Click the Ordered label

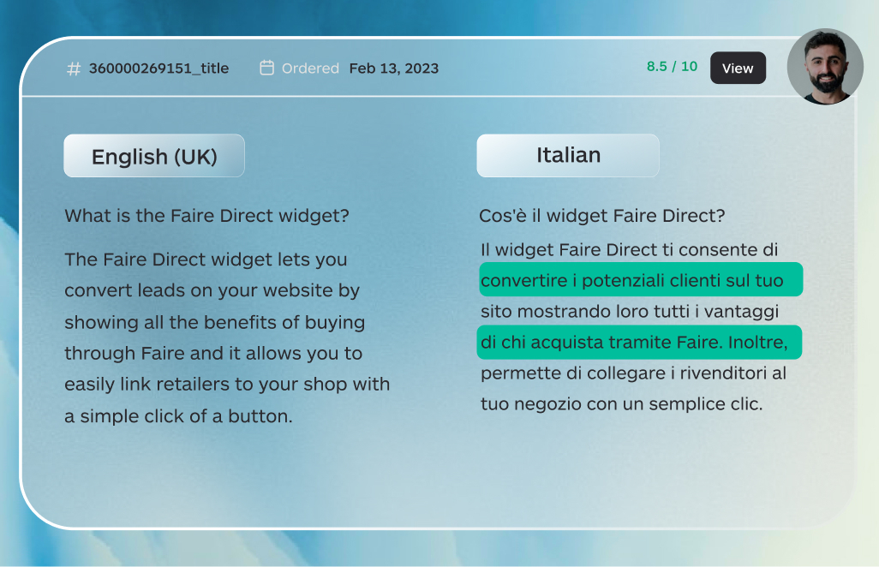[x=310, y=69]
